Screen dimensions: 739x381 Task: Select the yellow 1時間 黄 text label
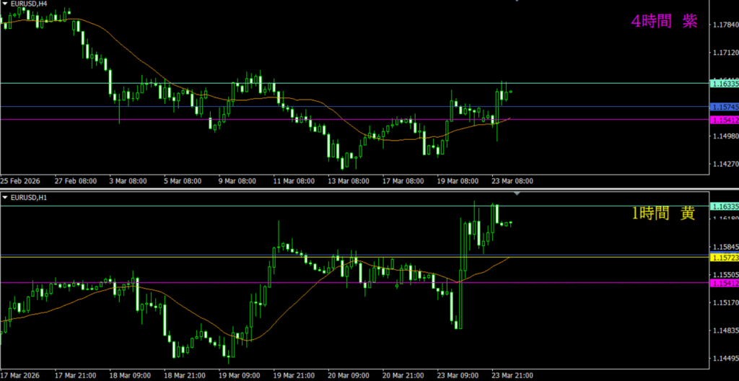(663, 213)
